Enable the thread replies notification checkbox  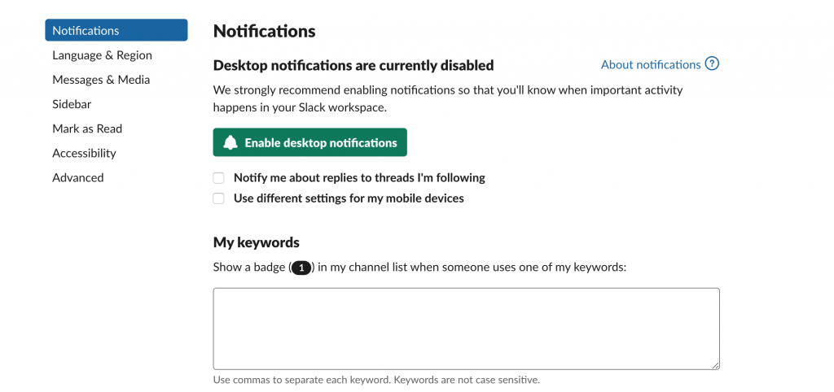pyautogui.click(x=218, y=178)
